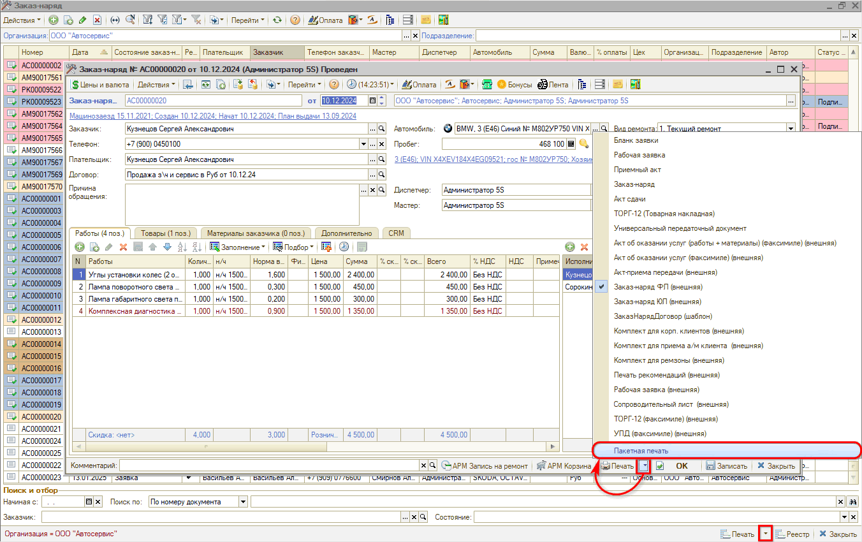Open the Дополнительно tab
Screen dimensions: 862x542
click(x=347, y=233)
